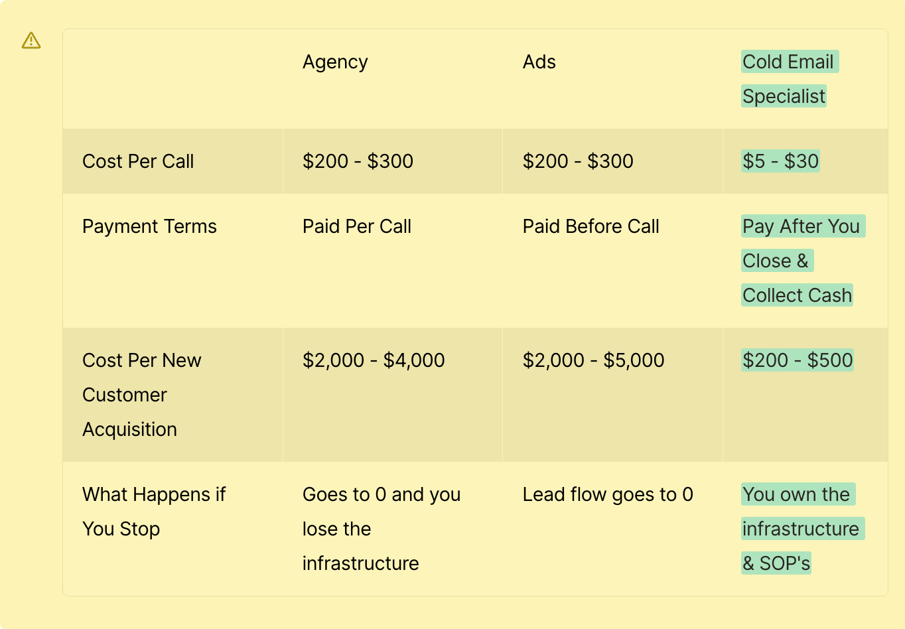905x629 pixels.
Task: Select the Agency column header
Action: tap(335, 62)
